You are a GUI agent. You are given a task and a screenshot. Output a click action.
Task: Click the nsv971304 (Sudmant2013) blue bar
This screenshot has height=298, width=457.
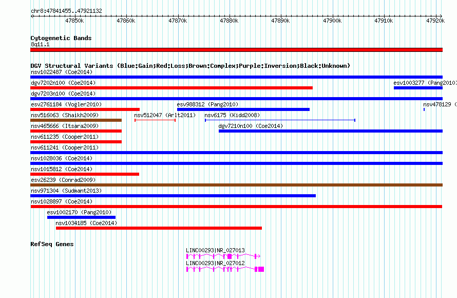173,196
